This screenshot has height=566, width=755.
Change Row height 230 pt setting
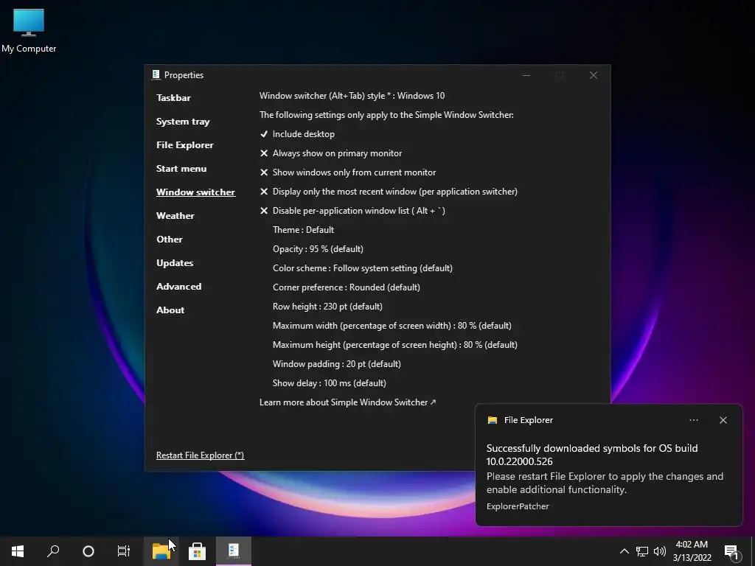coord(327,307)
